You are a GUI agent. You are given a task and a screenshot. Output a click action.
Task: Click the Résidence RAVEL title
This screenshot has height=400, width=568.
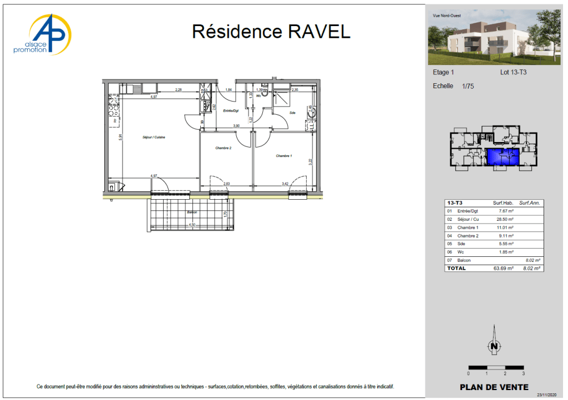point(271,32)
